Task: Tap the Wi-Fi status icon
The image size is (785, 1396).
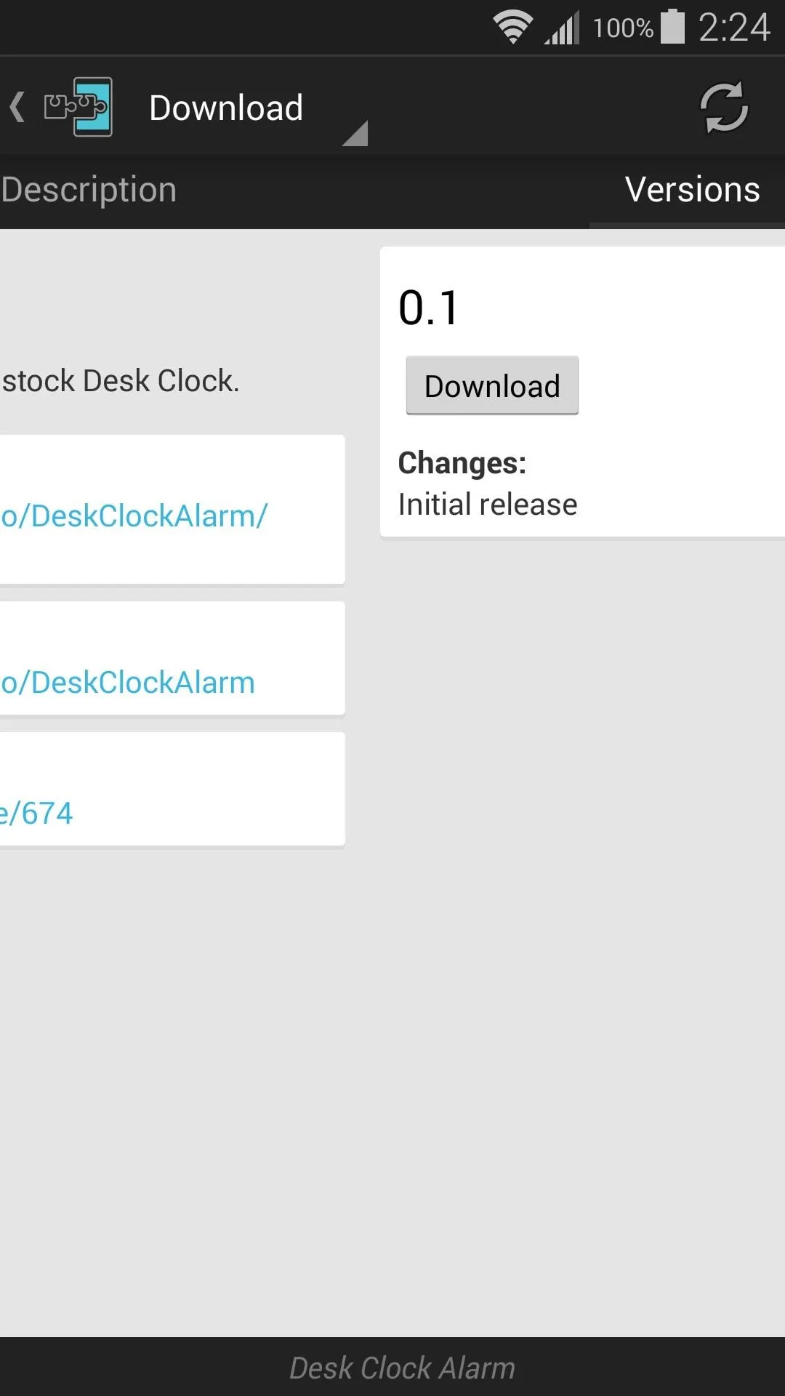Action: coord(513,28)
